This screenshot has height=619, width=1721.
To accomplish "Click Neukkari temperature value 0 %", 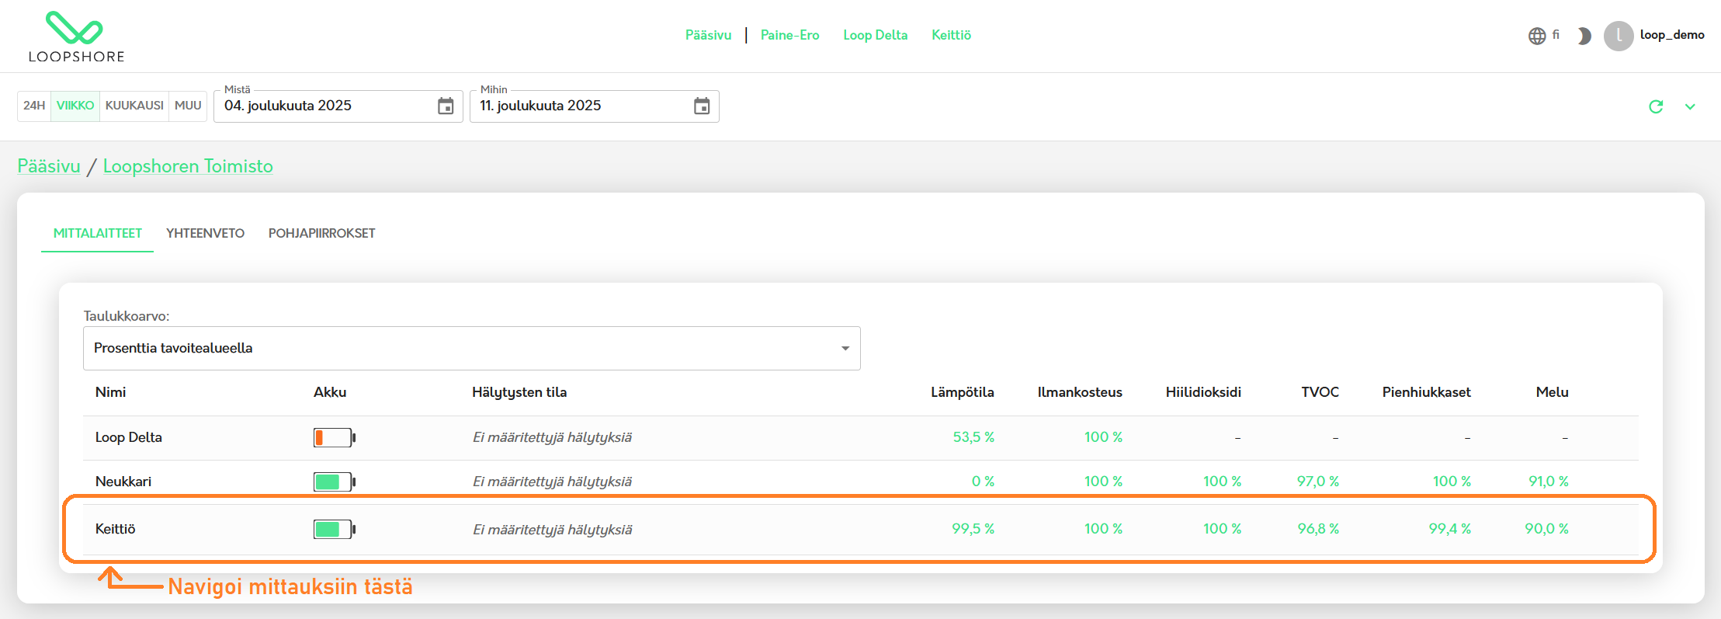I will click(983, 482).
